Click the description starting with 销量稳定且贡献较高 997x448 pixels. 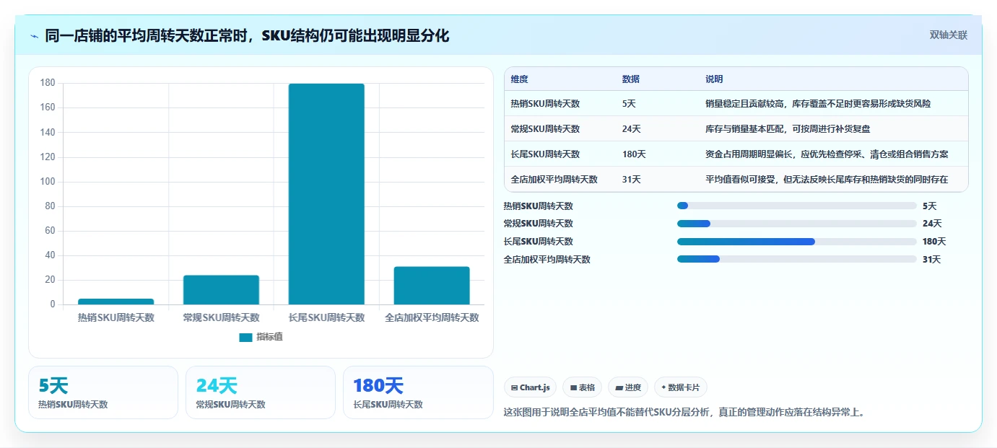coord(818,104)
